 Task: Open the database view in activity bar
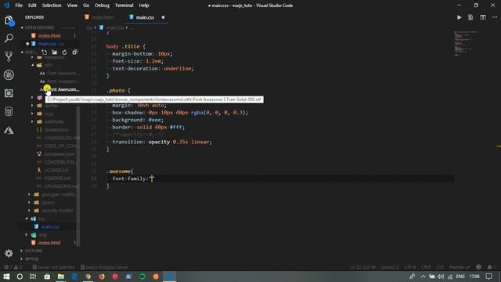point(9,111)
